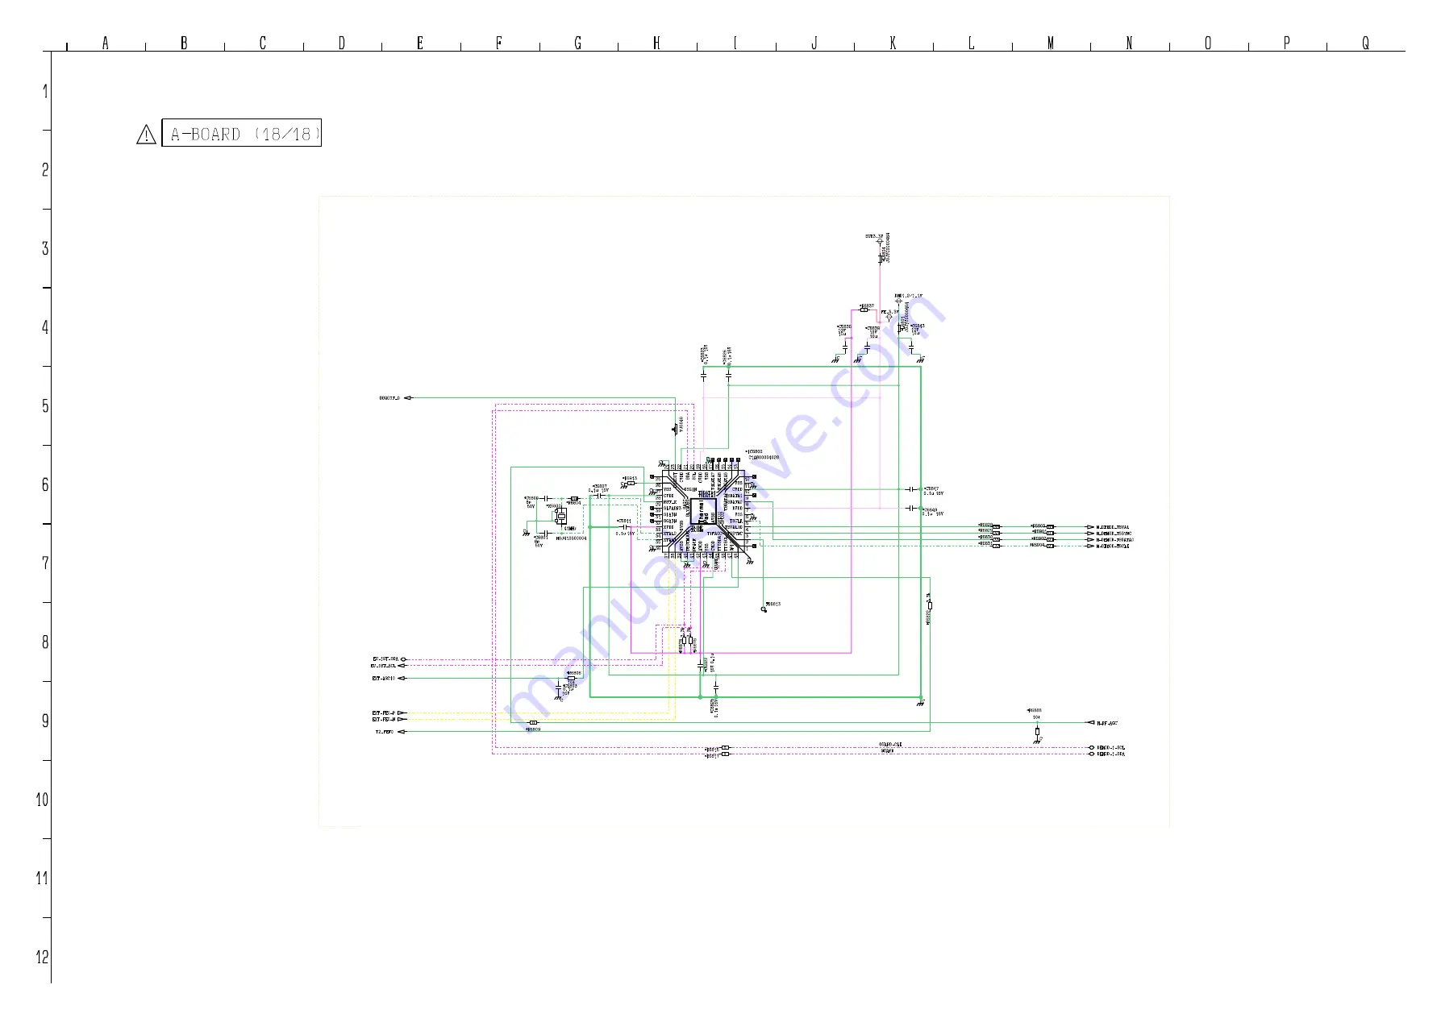The height and width of the screenshot is (1018, 1441).
Task: Click column header letter 'D'
Action: click(x=342, y=43)
